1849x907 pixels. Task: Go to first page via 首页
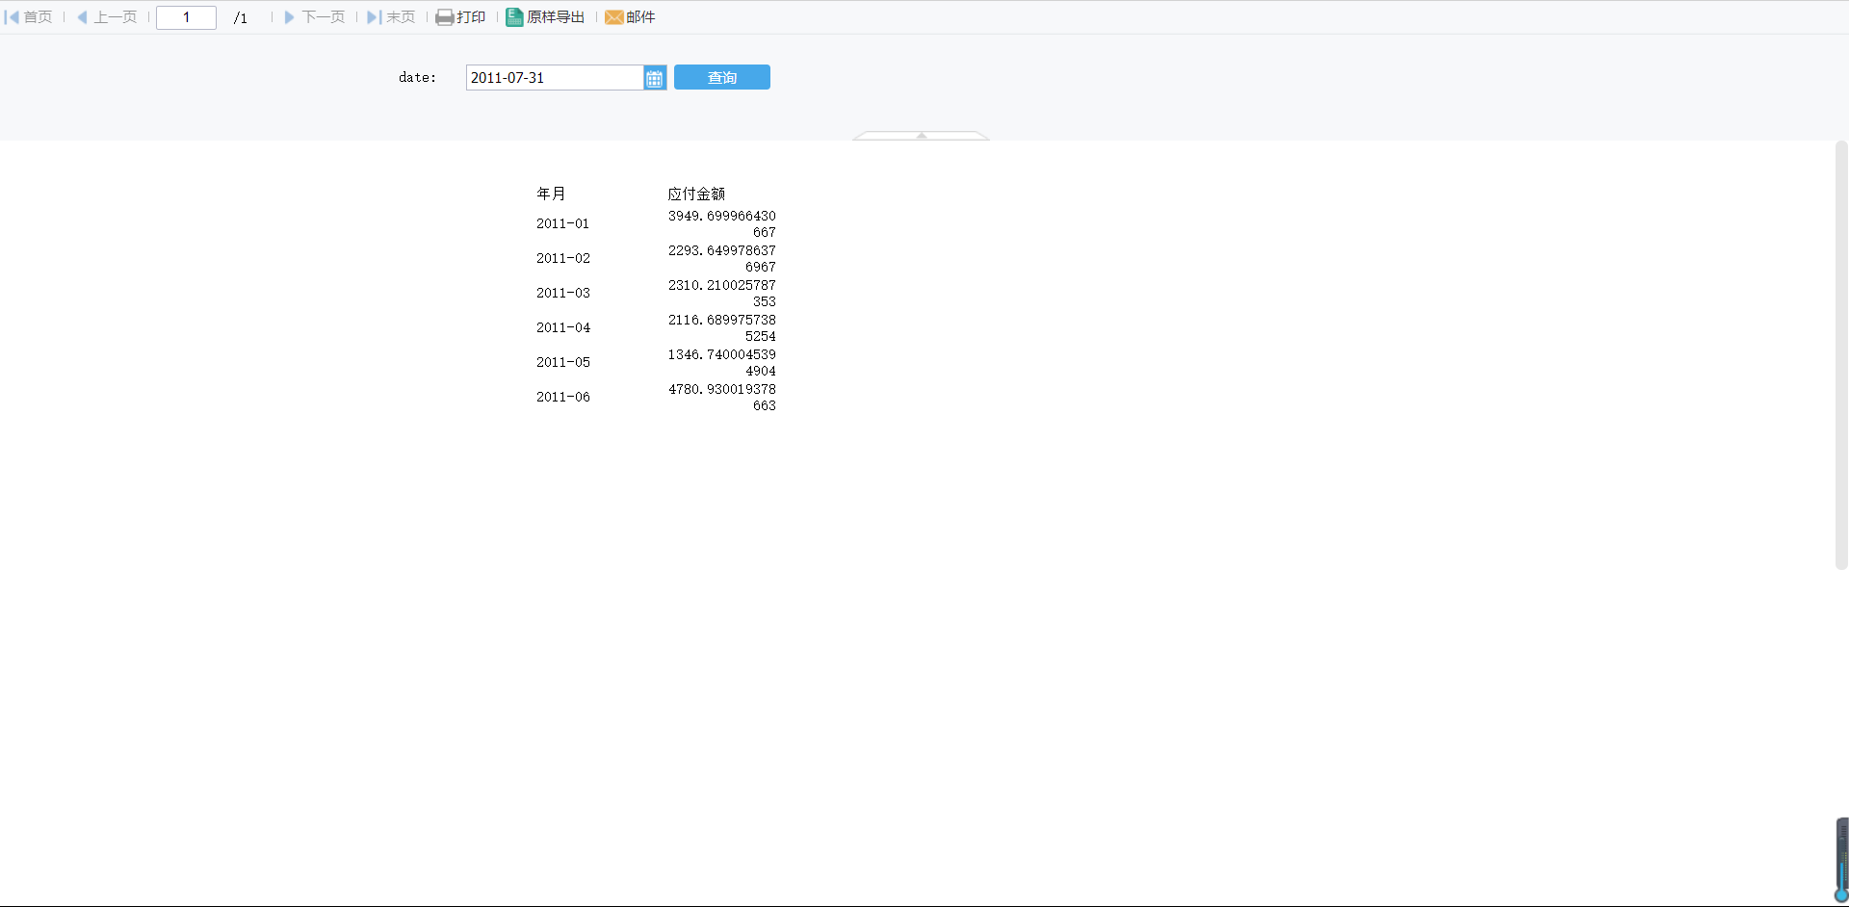click(29, 17)
